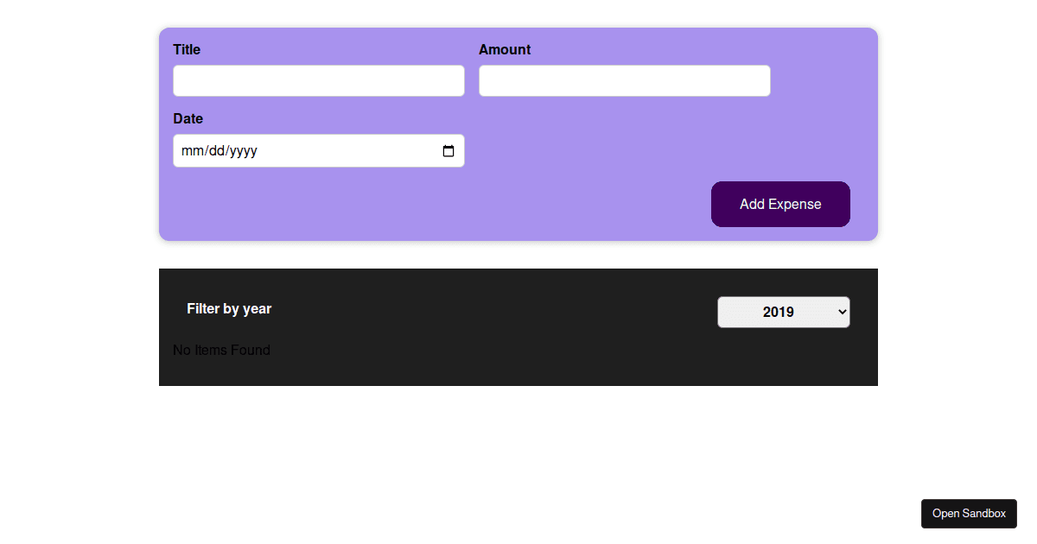The image size is (1037, 544).
Task: Select the month segment of the date field
Action: point(190,151)
